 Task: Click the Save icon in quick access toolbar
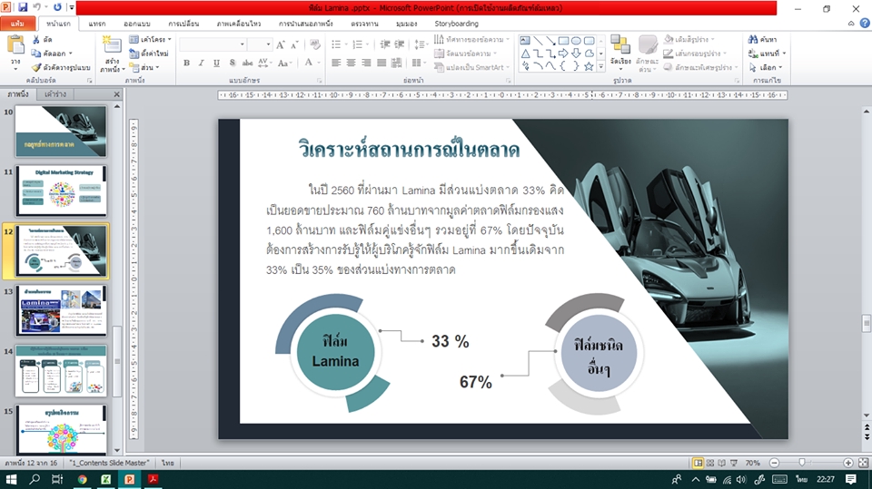(23, 8)
